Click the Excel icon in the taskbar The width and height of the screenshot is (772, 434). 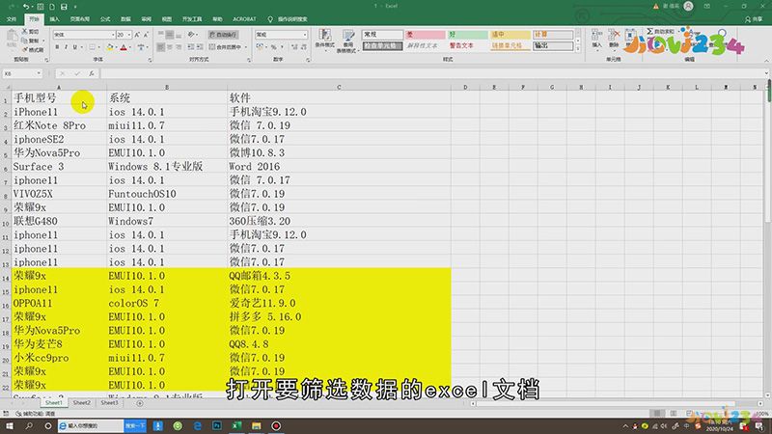tap(236, 425)
